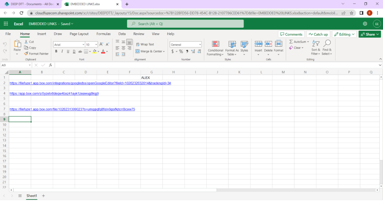
Task: Click the Paste clipboard icon
Action: pyautogui.click(x=17, y=44)
